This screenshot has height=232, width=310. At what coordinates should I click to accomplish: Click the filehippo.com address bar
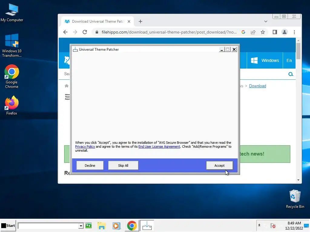[169, 32]
